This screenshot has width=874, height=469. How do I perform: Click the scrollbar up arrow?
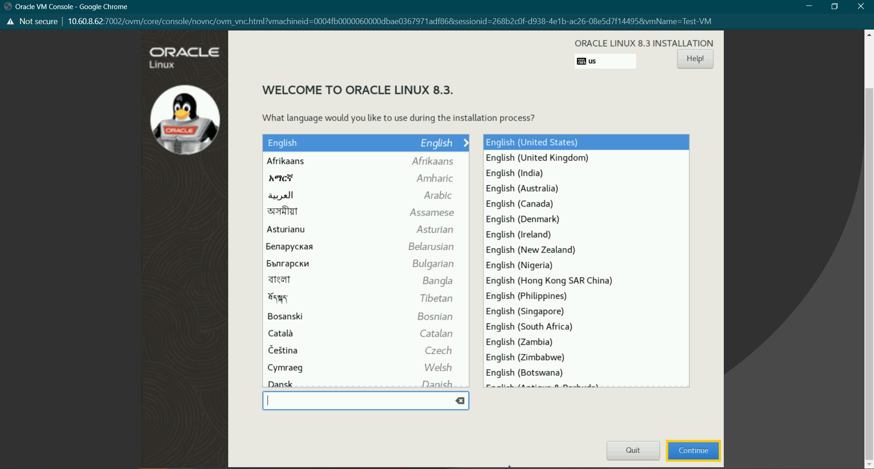[x=869, y=35]
